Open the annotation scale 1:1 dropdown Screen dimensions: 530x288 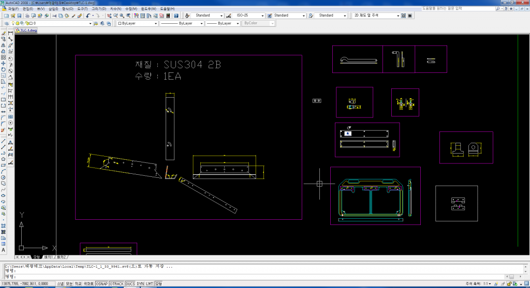coord(488,284)
